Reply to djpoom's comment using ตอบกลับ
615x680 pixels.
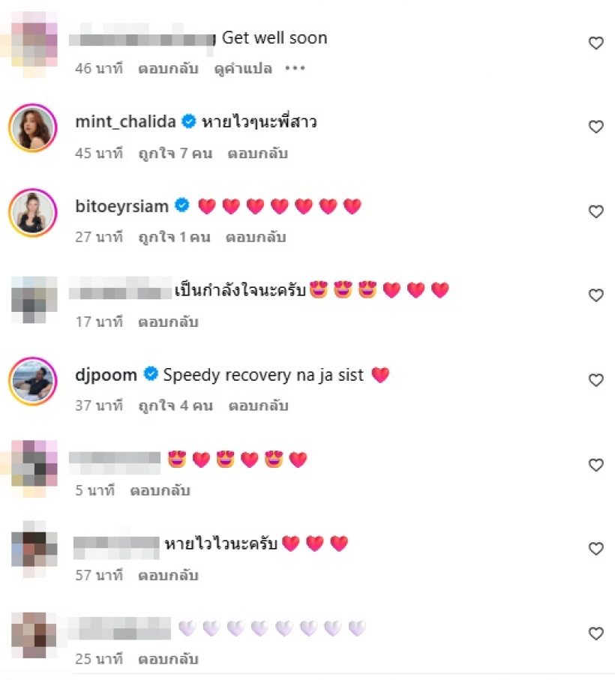pos(258,406)
